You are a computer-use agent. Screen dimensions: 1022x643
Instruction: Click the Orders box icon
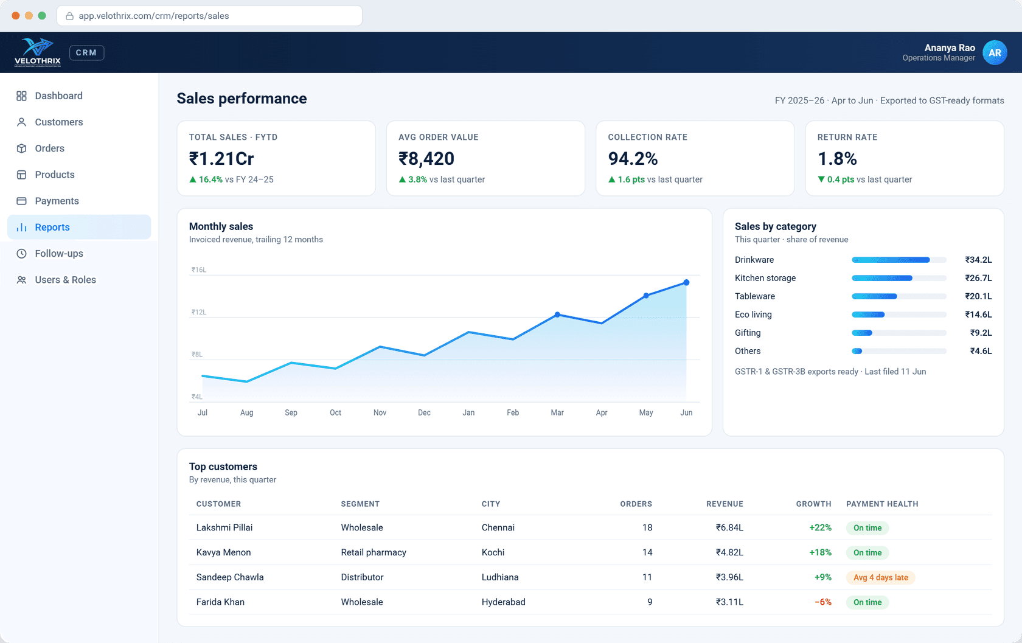21,148
